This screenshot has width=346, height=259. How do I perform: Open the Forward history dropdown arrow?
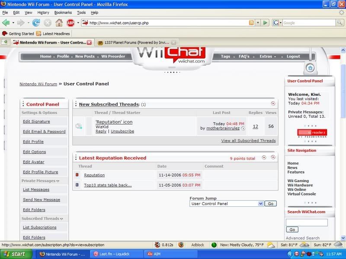tap(28, 23)
